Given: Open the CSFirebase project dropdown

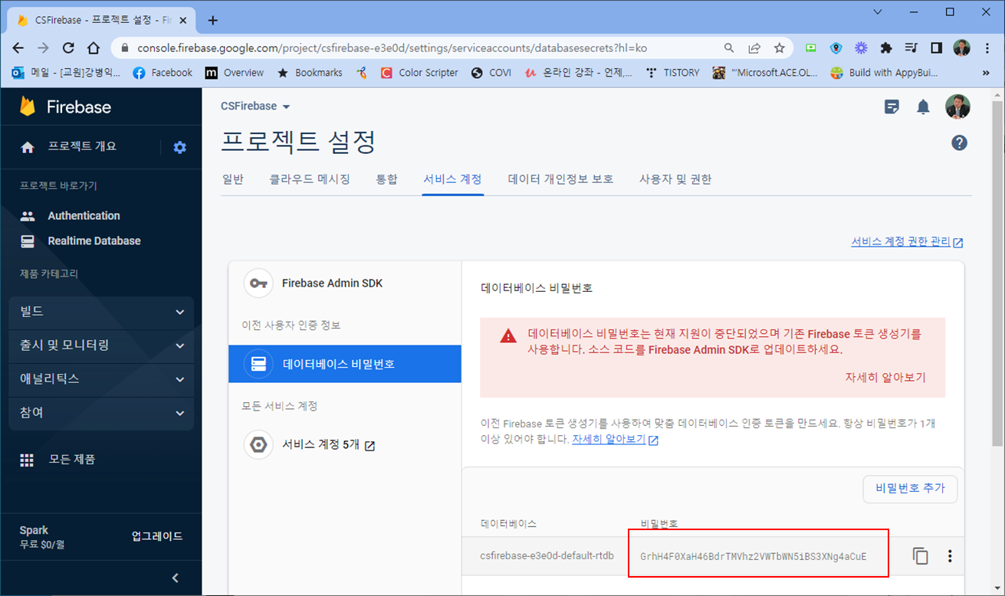Looking at the screenshot, I should coord(256,106).
